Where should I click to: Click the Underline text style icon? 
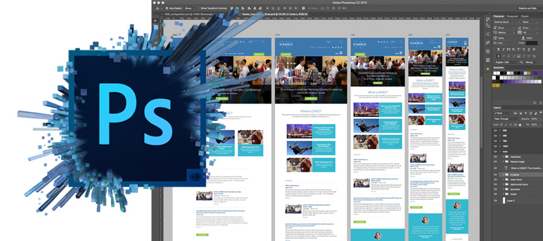click(x=529, y=49)
